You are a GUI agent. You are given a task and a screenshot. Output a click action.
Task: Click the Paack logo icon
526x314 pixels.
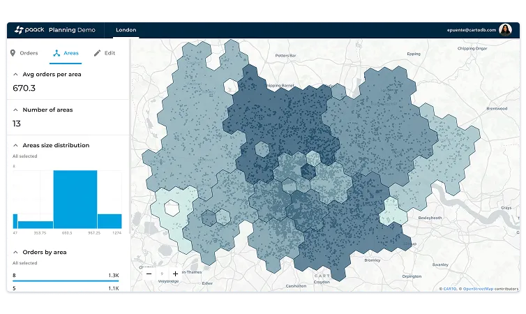(19, 30)
